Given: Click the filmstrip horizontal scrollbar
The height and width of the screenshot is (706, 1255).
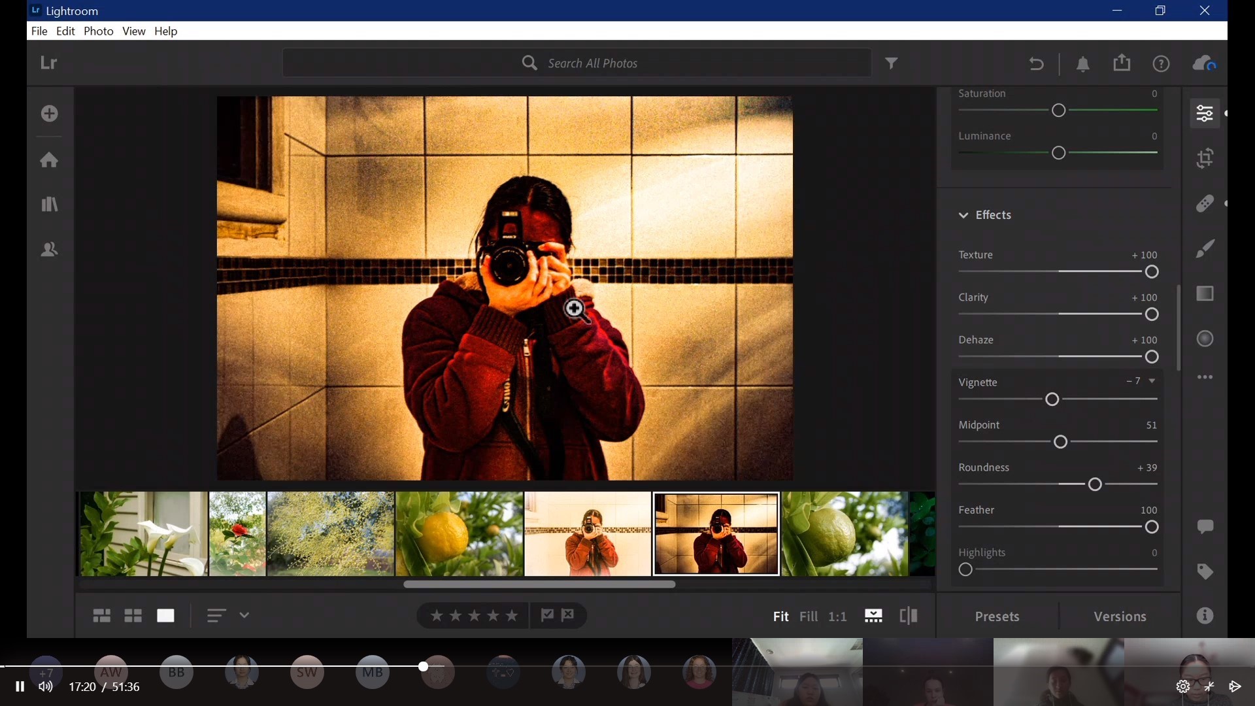Looking at the screenshot, I should tap(539, 584).
